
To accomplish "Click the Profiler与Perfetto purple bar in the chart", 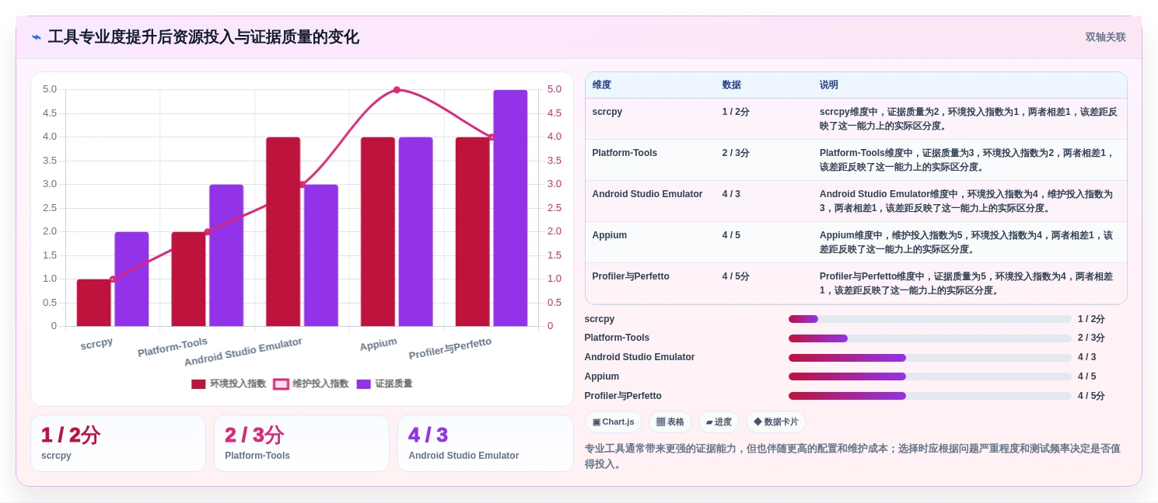I will coord(510,208).
